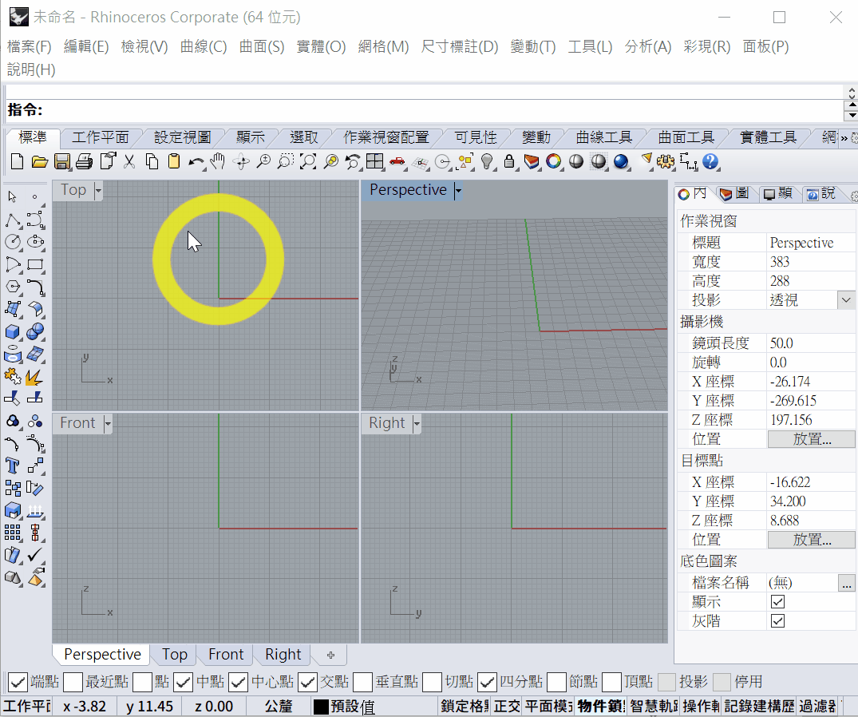Select the Circle drawing tool
The width and height of the screenshot is (858, 717).
coord(13,241)
